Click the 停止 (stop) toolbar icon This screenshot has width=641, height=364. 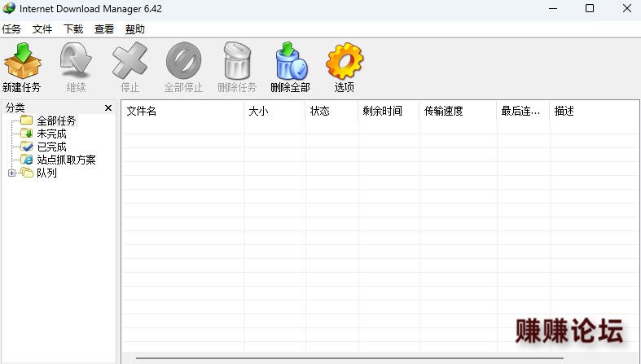click(x=130, y=60)
